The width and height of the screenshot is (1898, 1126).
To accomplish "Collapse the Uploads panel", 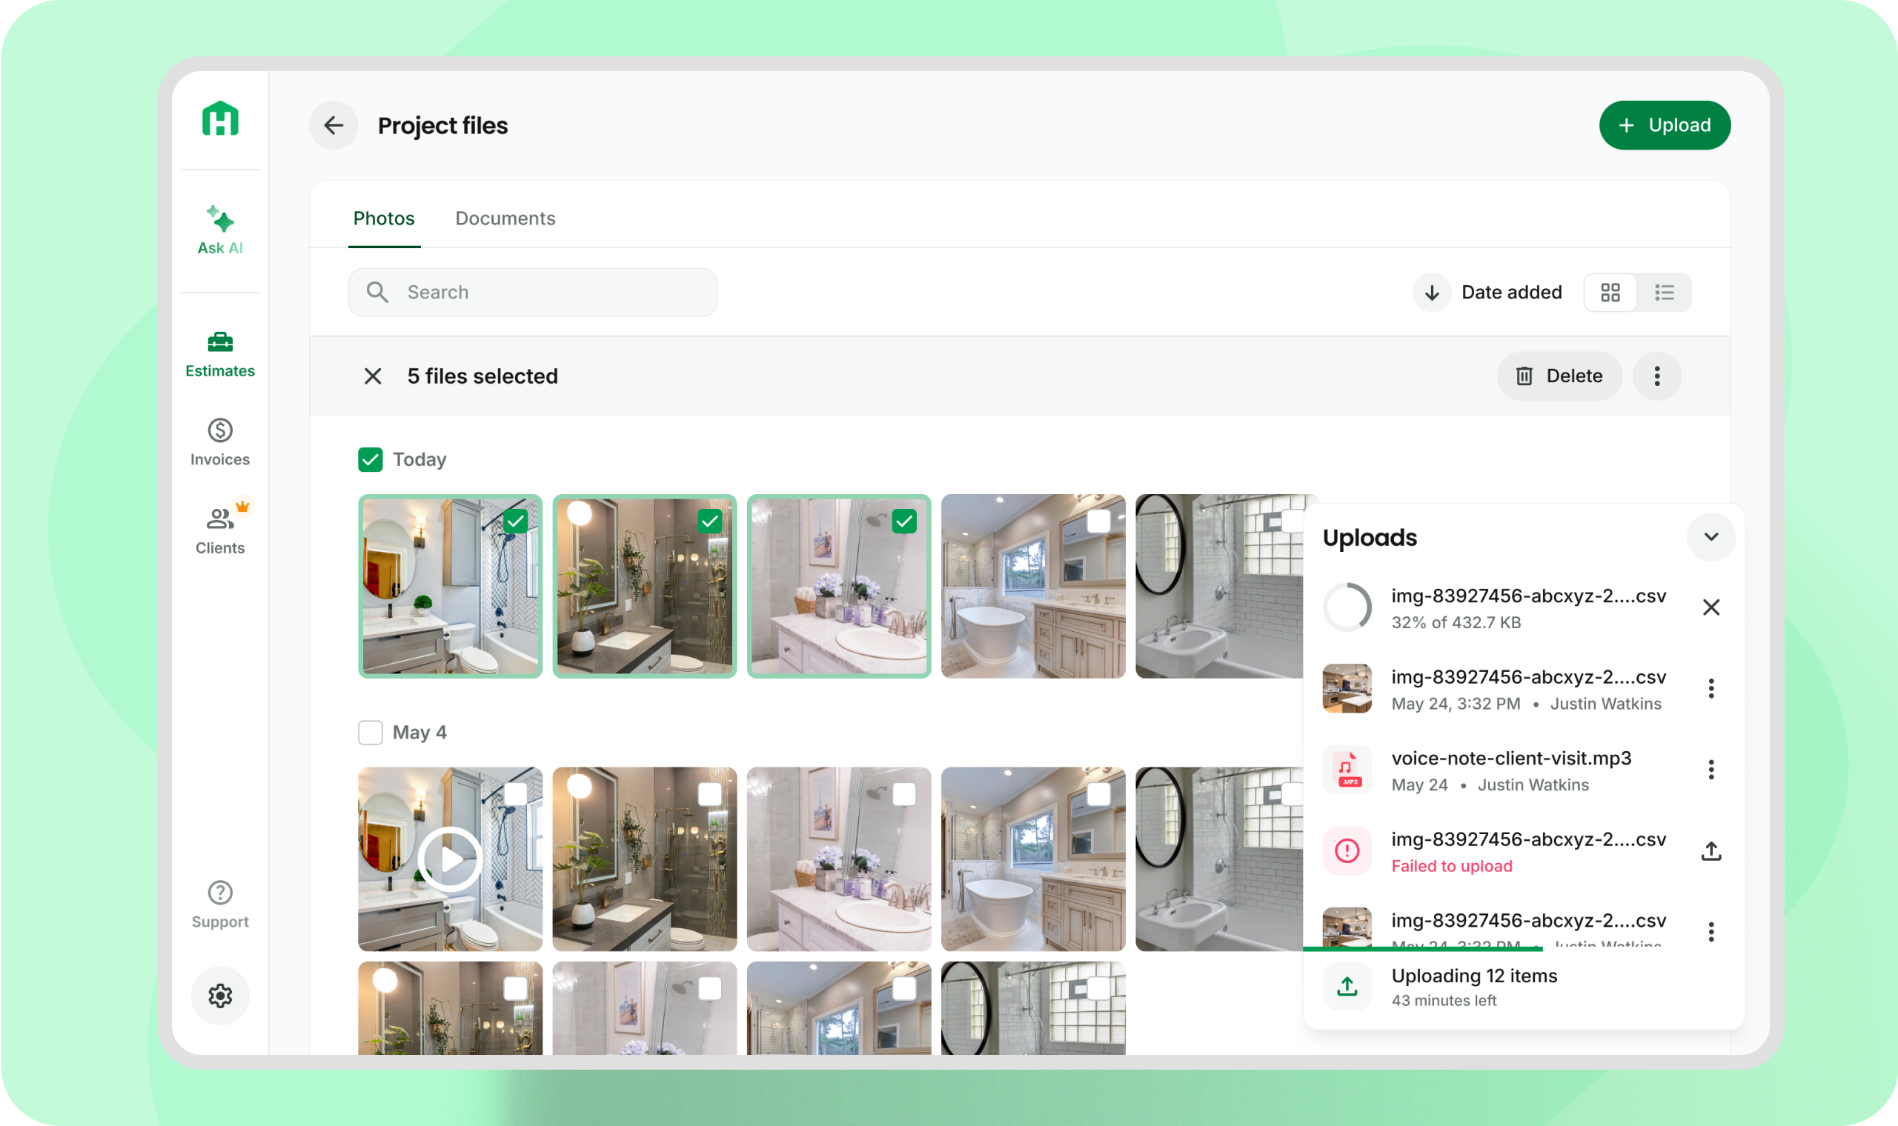I will click(1711, 537).
